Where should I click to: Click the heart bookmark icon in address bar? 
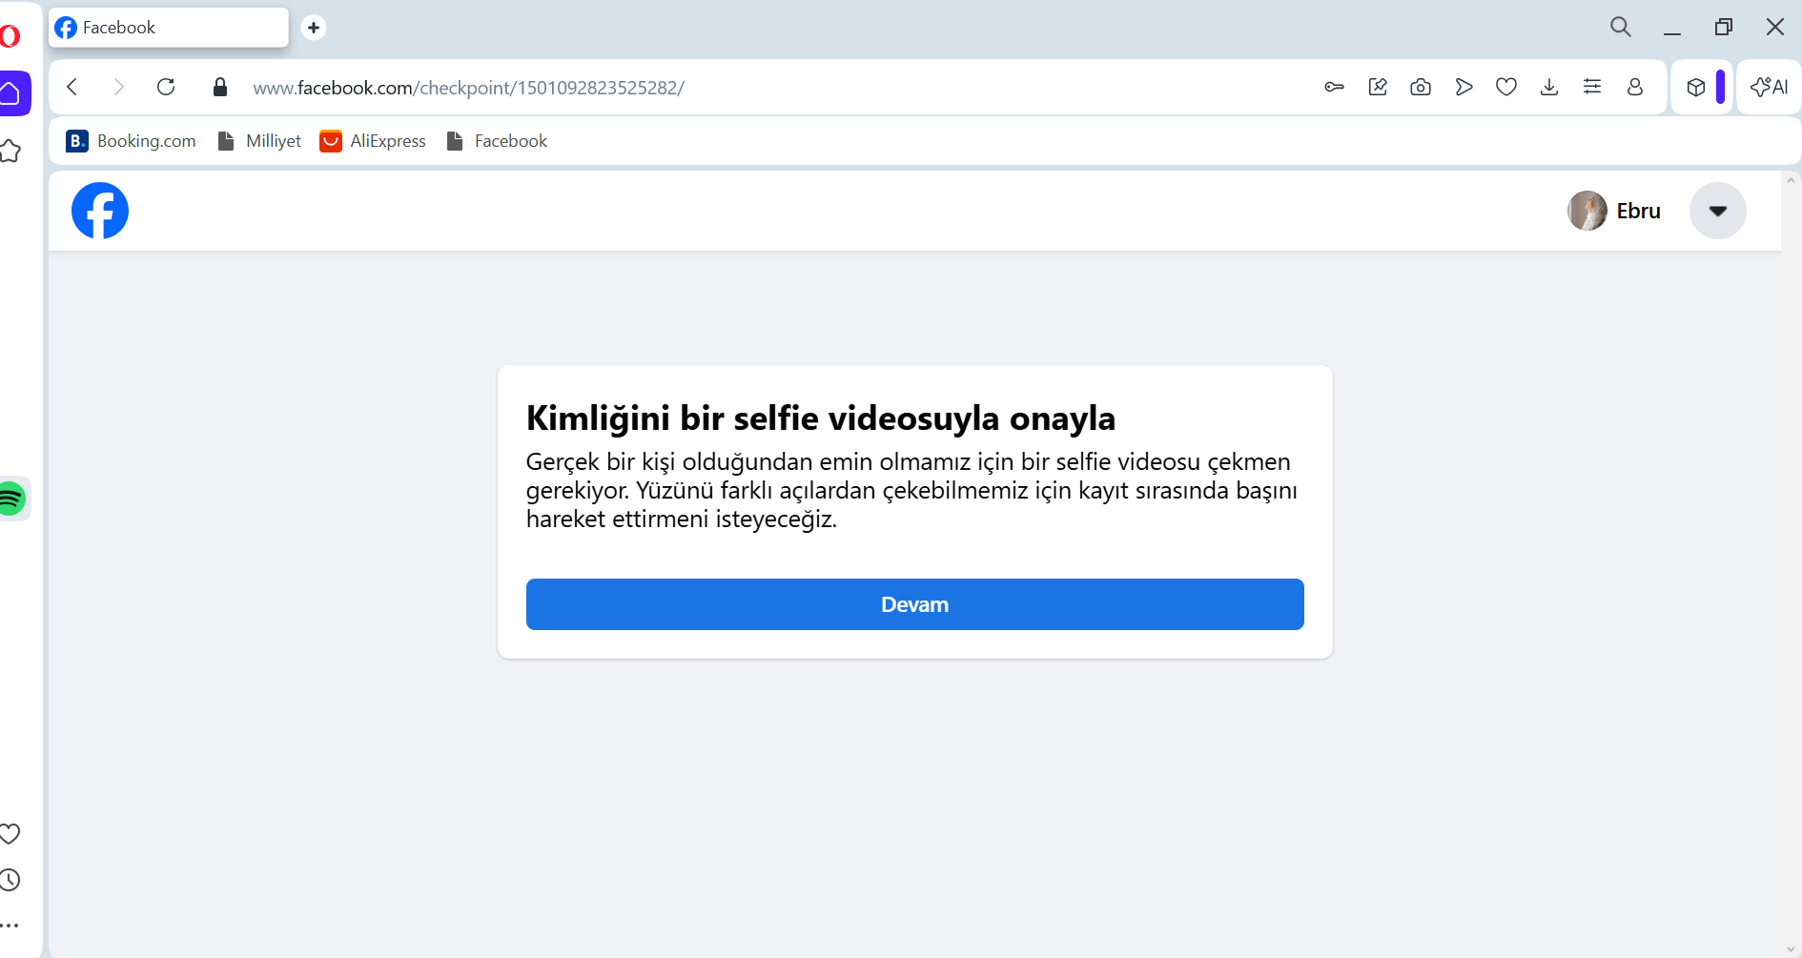[x=1506, y=88]
